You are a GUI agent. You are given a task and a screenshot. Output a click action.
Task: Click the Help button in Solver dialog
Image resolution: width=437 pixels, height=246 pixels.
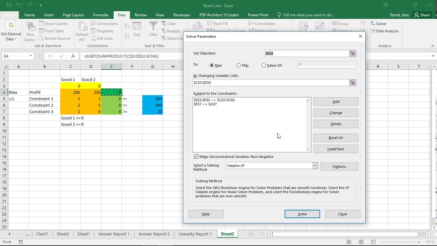click(x=206, y=214)
